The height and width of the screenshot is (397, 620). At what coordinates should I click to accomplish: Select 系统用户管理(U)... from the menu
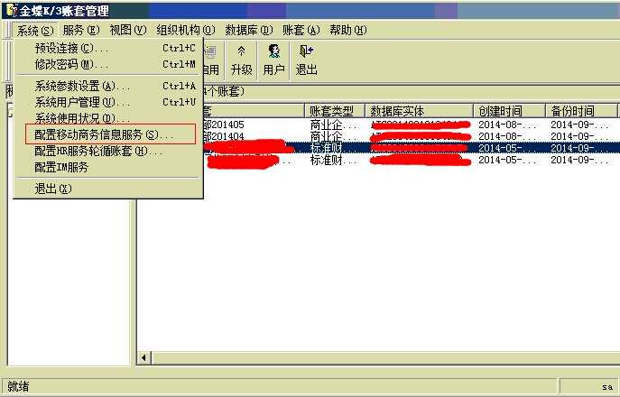click(108, 103)
